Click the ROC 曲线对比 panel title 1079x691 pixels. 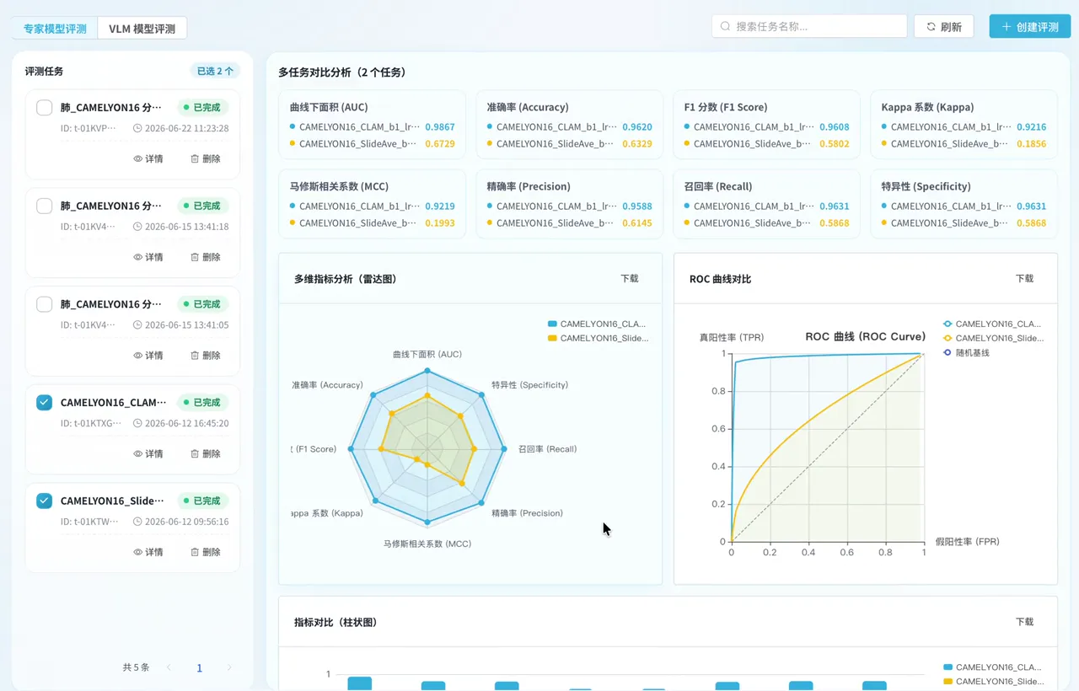pyautogui.click(x=720, y=279)
